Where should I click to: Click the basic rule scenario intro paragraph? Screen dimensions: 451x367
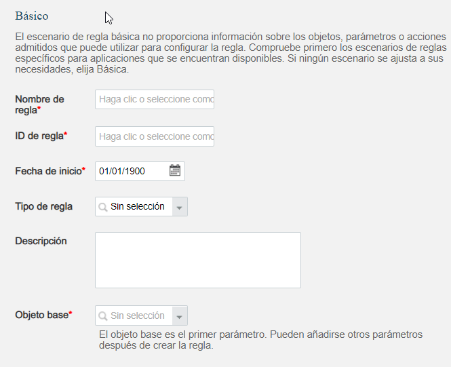pyautogui.click(x=231, y=53)
